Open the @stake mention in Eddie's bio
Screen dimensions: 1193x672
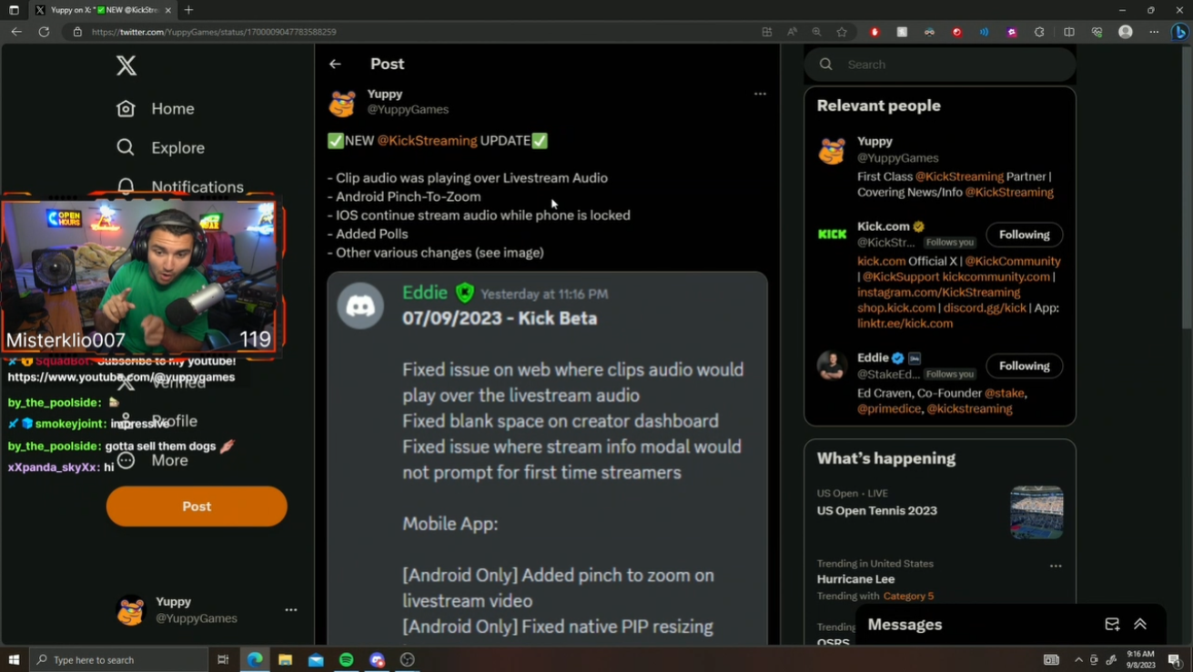coord(1005,393)
